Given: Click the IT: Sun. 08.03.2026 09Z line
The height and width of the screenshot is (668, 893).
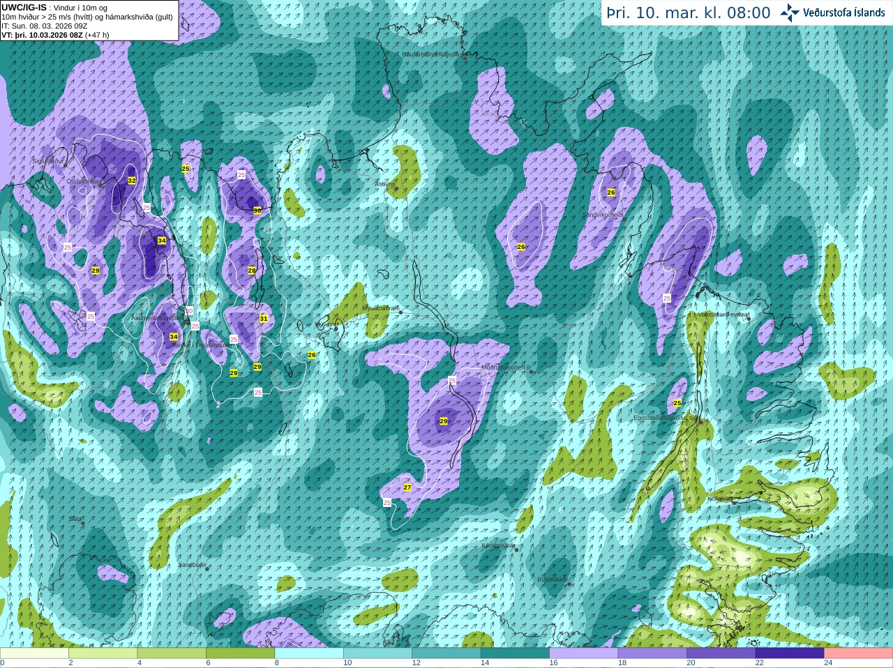Looking at the screenshot, I should (x=45, y=25).
